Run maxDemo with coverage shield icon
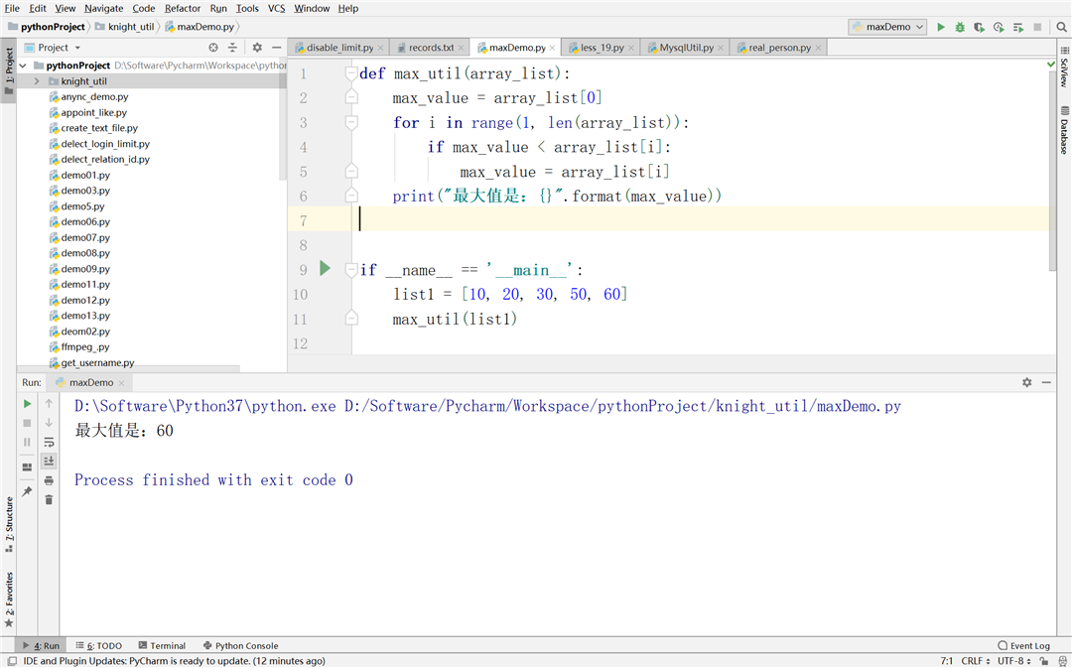1072x668 pixels. click(979, 28)
